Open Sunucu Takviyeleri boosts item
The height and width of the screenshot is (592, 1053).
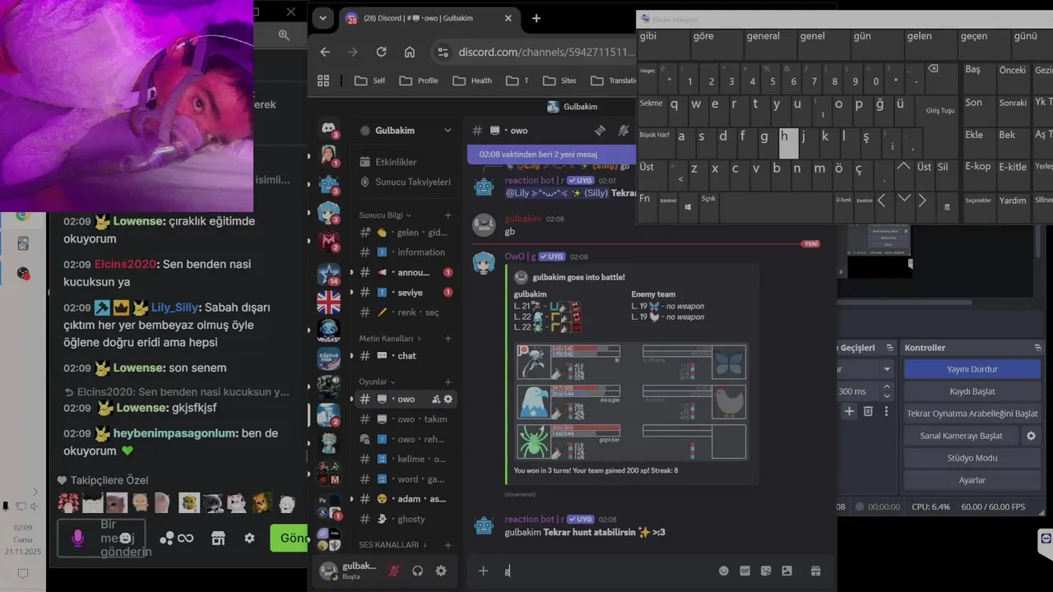tap(406, 182)
